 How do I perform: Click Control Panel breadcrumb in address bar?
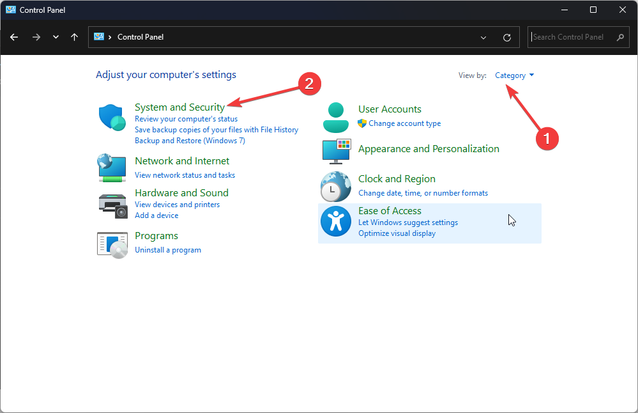click(x=141, y=37)
